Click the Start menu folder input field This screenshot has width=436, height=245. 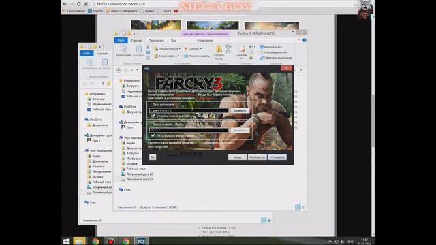click(x=189, y=130)
